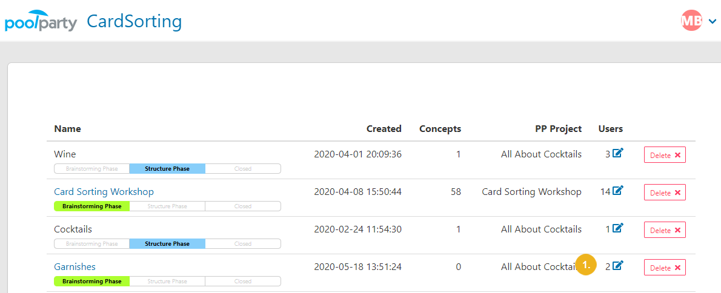
Task: Delete the Cocktails session
Action: coord(665,230)
